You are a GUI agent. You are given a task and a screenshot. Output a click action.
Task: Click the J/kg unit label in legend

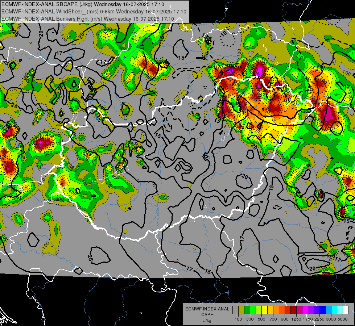click(207, 321)
